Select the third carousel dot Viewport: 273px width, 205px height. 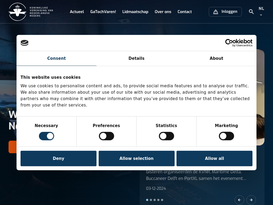[155, 200]
